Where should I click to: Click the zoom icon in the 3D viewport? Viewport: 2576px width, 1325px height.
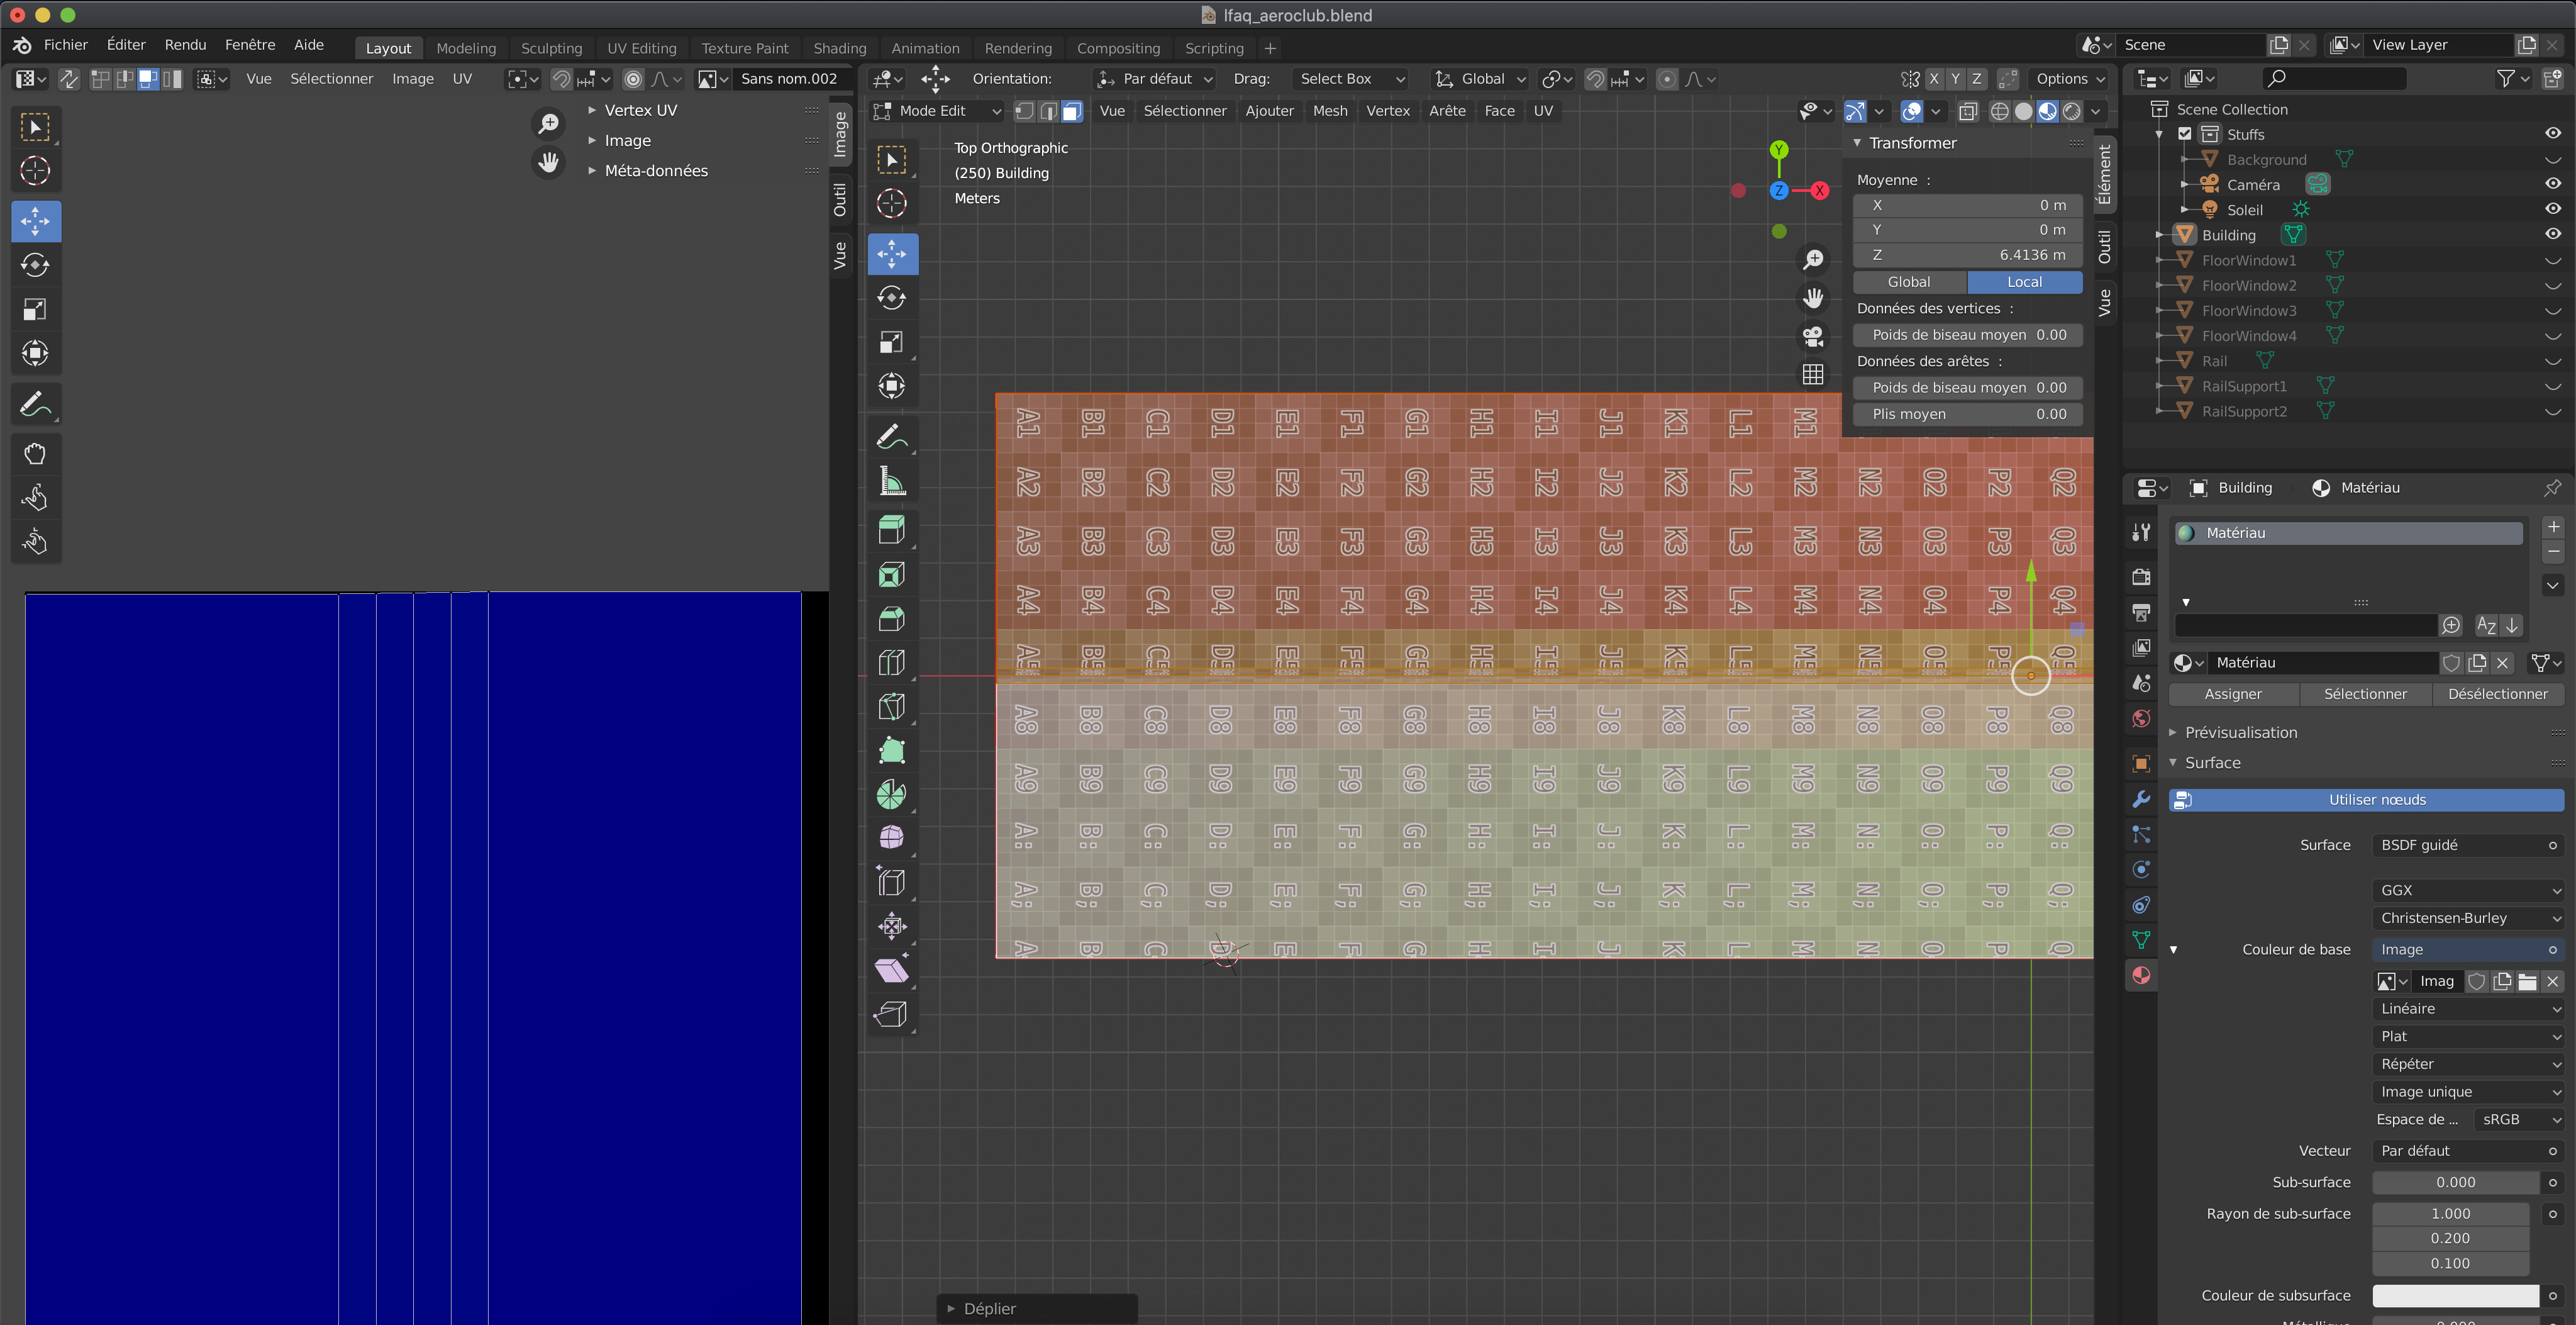coord(1813,259)
